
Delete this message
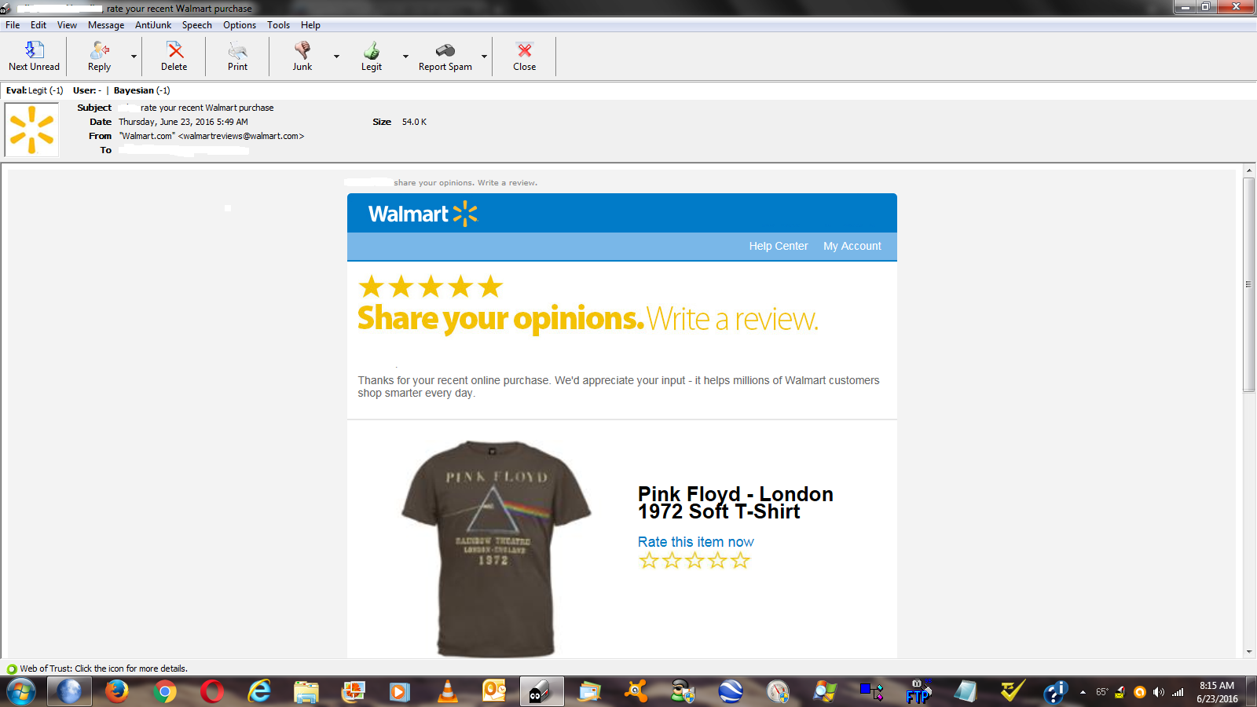tap(174, 57)
